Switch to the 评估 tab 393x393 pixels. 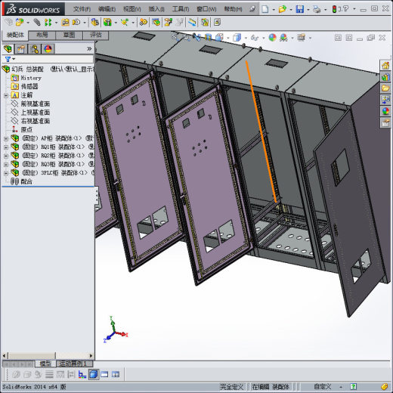coord(96,35)
